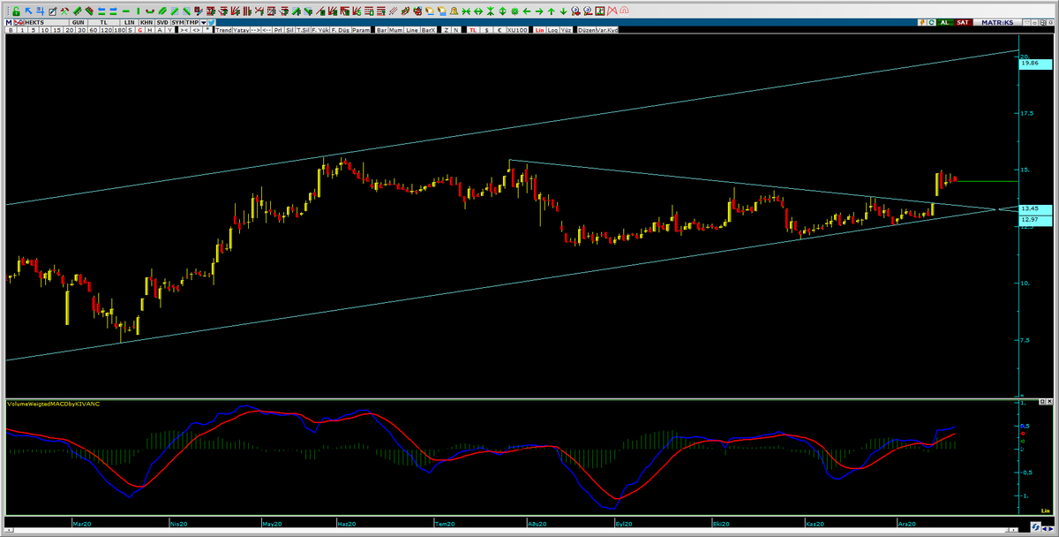Click the SAT sell button
Screen dimensions: 1059x537
(x=964, y=22)
